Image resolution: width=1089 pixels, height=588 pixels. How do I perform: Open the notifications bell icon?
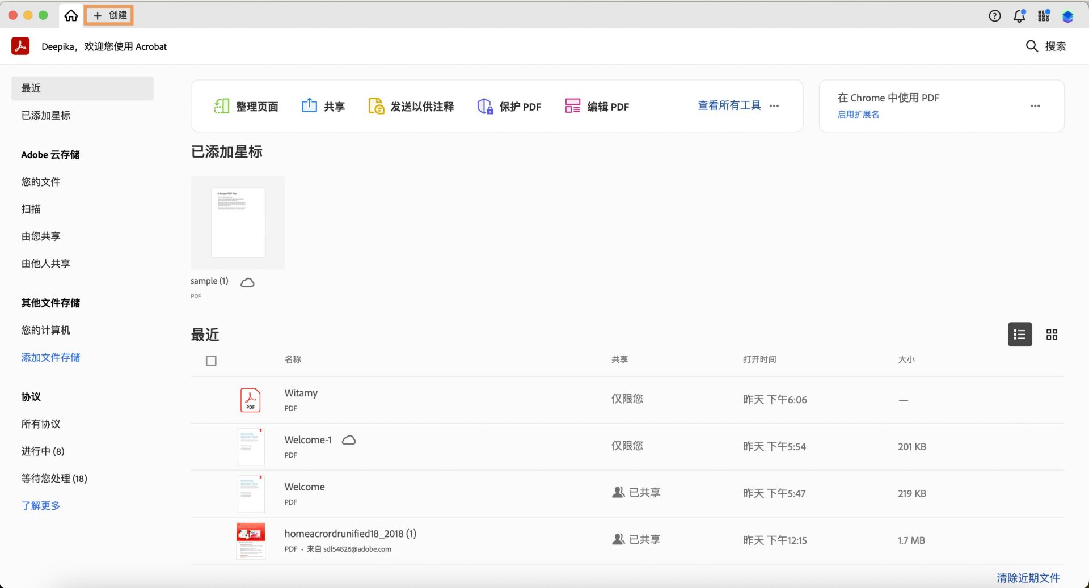[x=1019, y=16]
